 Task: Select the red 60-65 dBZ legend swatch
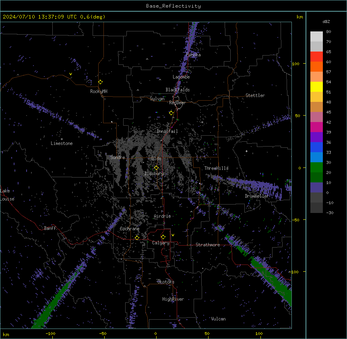click(x=316, y=57)
